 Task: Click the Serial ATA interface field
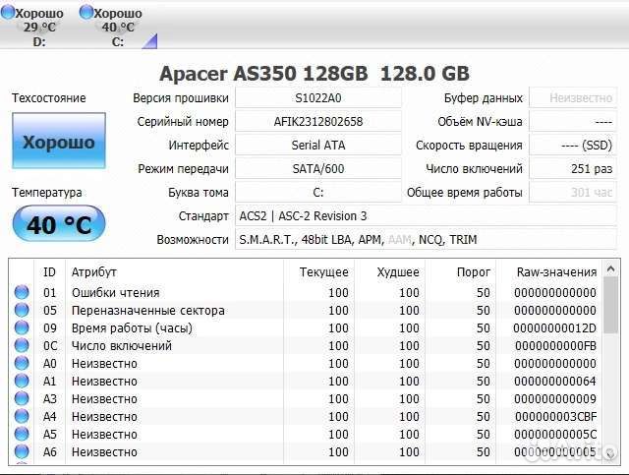(x=318, y=145)
